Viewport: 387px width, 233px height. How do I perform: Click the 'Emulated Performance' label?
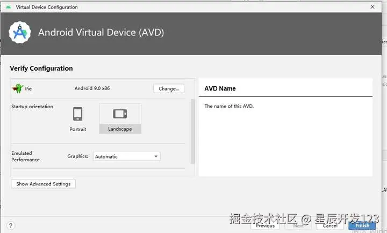[x=25, y=156]
